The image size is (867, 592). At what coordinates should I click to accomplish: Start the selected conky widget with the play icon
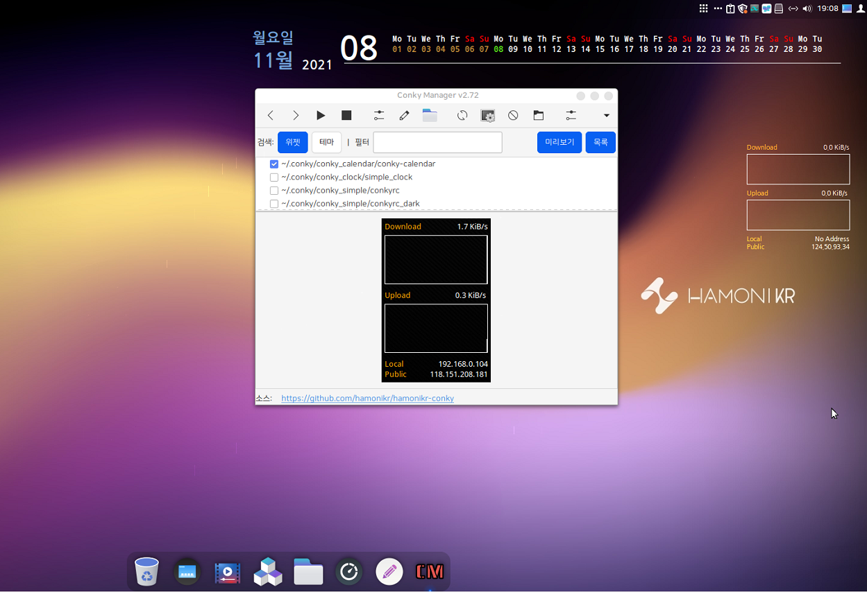pyautogui.click(x=320, y=115)
